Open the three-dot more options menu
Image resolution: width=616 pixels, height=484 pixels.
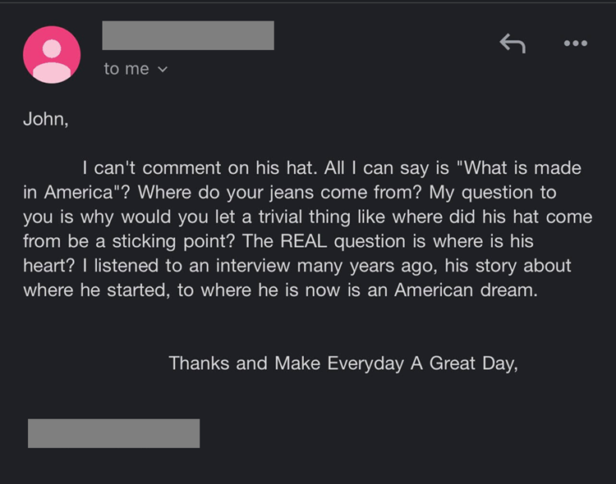click(575, 43)
